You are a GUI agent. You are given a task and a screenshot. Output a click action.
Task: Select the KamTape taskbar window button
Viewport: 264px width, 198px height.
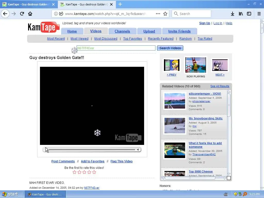point(45,194)
